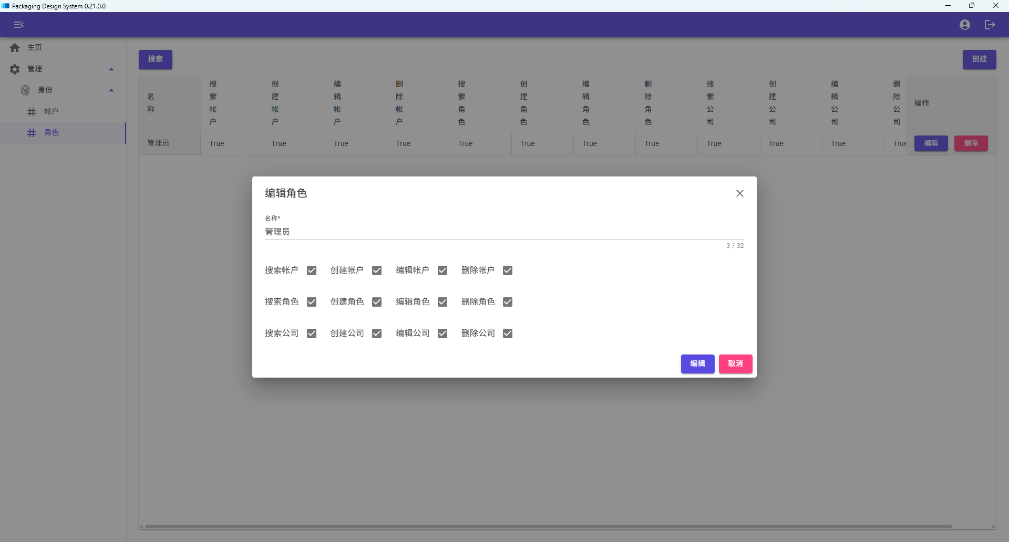The width and height of the screenshot is (1009, 542).
Task: Uncheck the 搜索公司 checkbox
Action: click(x=312, y=333)
